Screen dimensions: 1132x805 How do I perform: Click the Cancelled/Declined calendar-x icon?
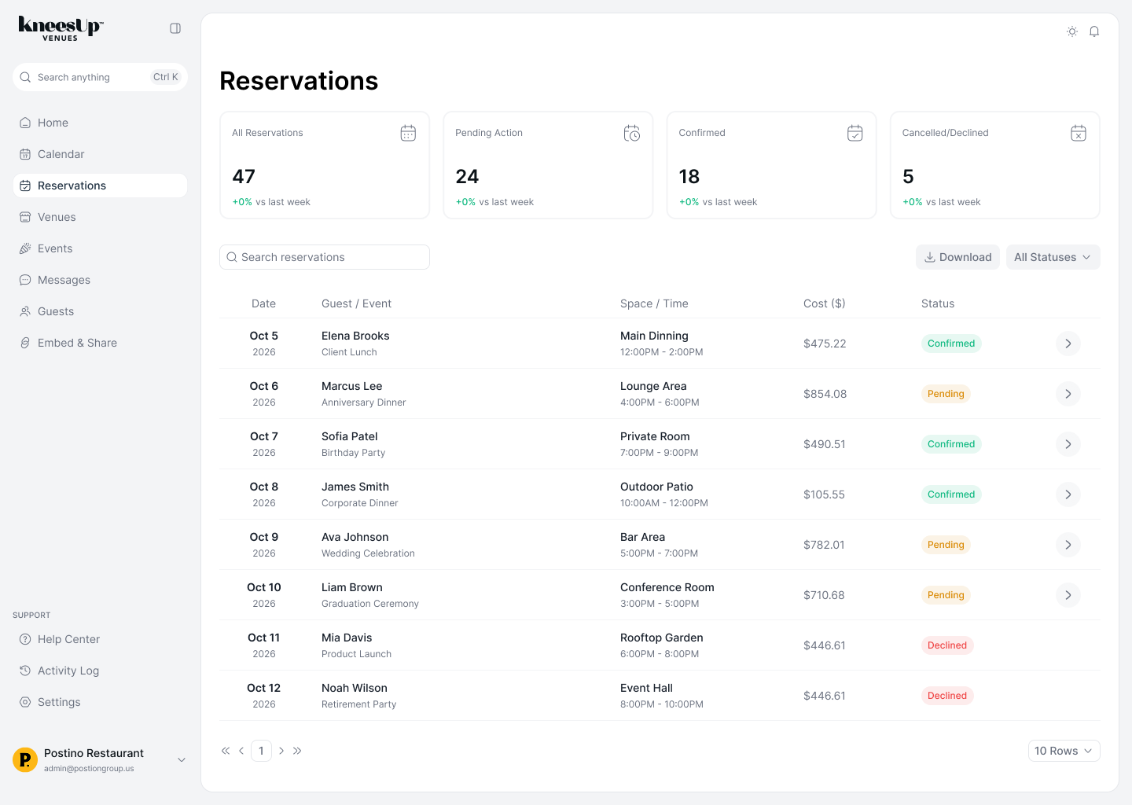(x=1079, y=134)
